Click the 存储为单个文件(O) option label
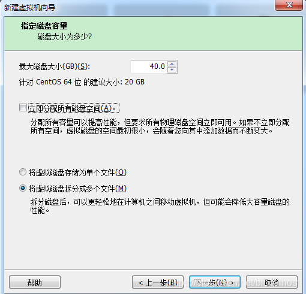This screenshot has width=306, height=294. pyautogui.click(x=77, y=172)
